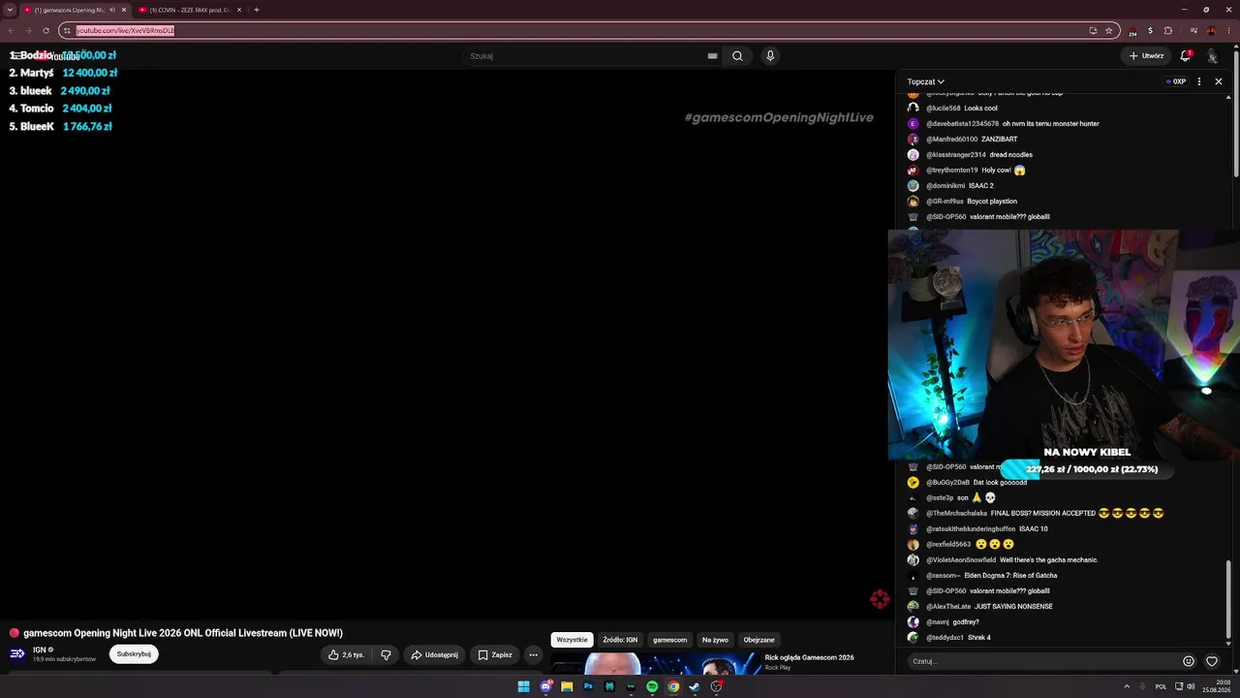Screen dimensions: 1240x698
Task: Select the Wszystkie filter chip
Action: (x=572, y=640)
